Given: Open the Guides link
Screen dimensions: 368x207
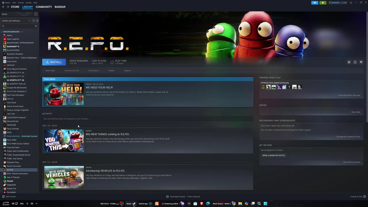Looking at the screenshot, I should point(111,70).
